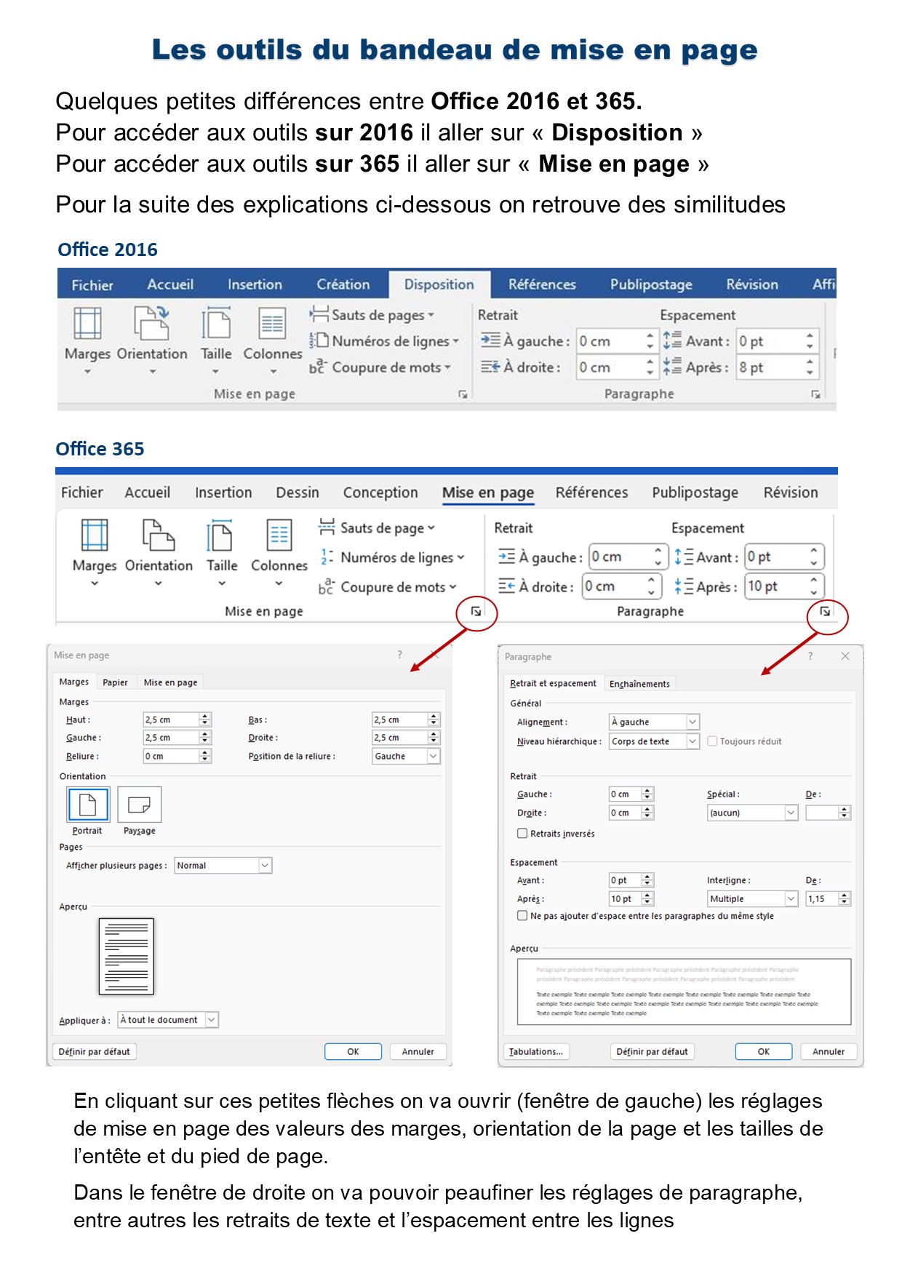Check Ne pas ajouter d'espace entre les paragraphes
The image size is (902, 1276).
[522, 916]
